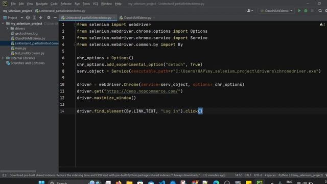Image resolution: width=327 pixels, height=184 pixels.
Task: Open IDandNAMEdemo run configuration dropdown
Action: coord(276,11)
